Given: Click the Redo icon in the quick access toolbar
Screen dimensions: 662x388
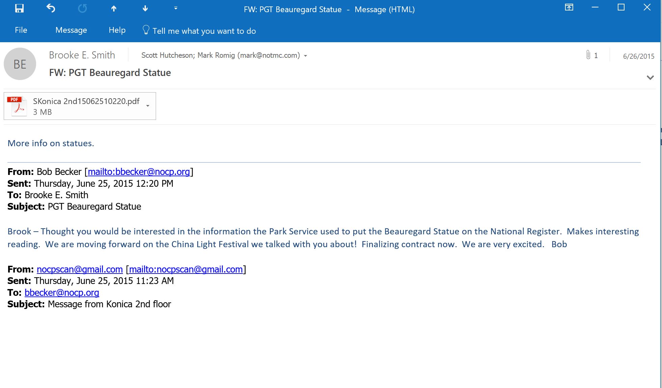Looking at the screenshot, I should point(82,8).
